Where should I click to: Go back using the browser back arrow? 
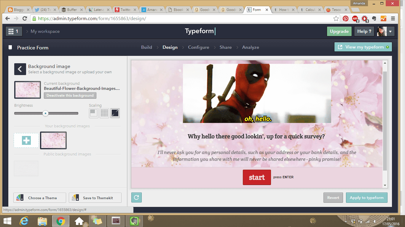click(7, 19)
